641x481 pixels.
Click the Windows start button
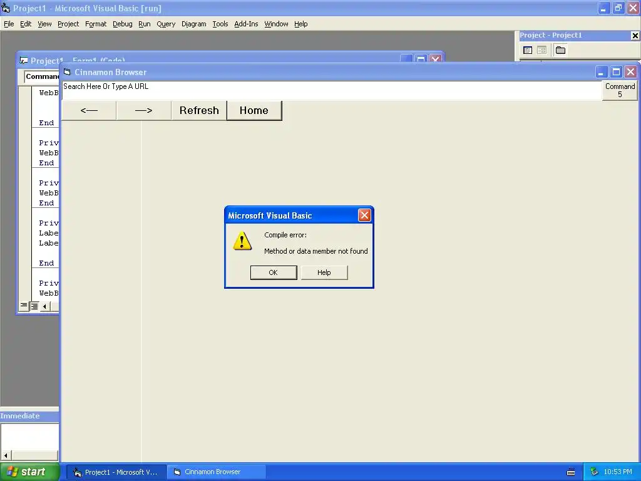29,472
